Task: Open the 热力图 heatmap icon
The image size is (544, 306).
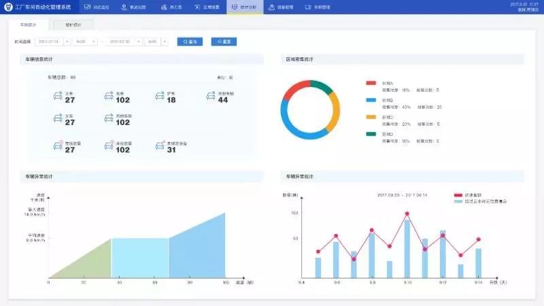Action: pos(165,7)
